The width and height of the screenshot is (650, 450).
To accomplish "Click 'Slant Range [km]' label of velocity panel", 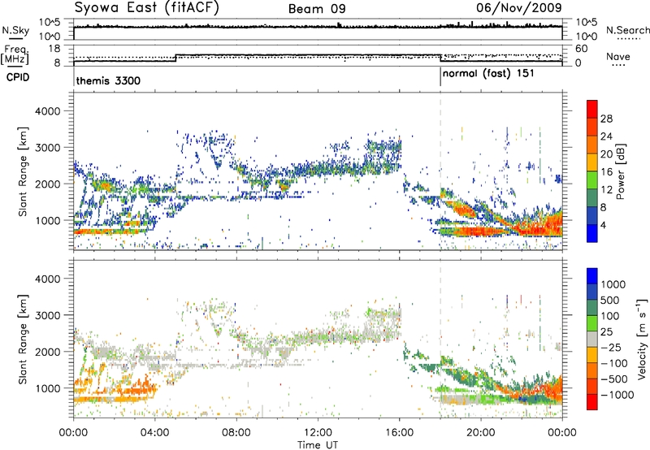I will pos(23,340).
